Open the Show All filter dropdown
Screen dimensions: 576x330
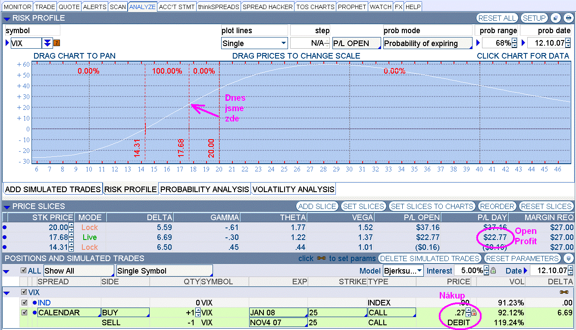tap(78, 271)
